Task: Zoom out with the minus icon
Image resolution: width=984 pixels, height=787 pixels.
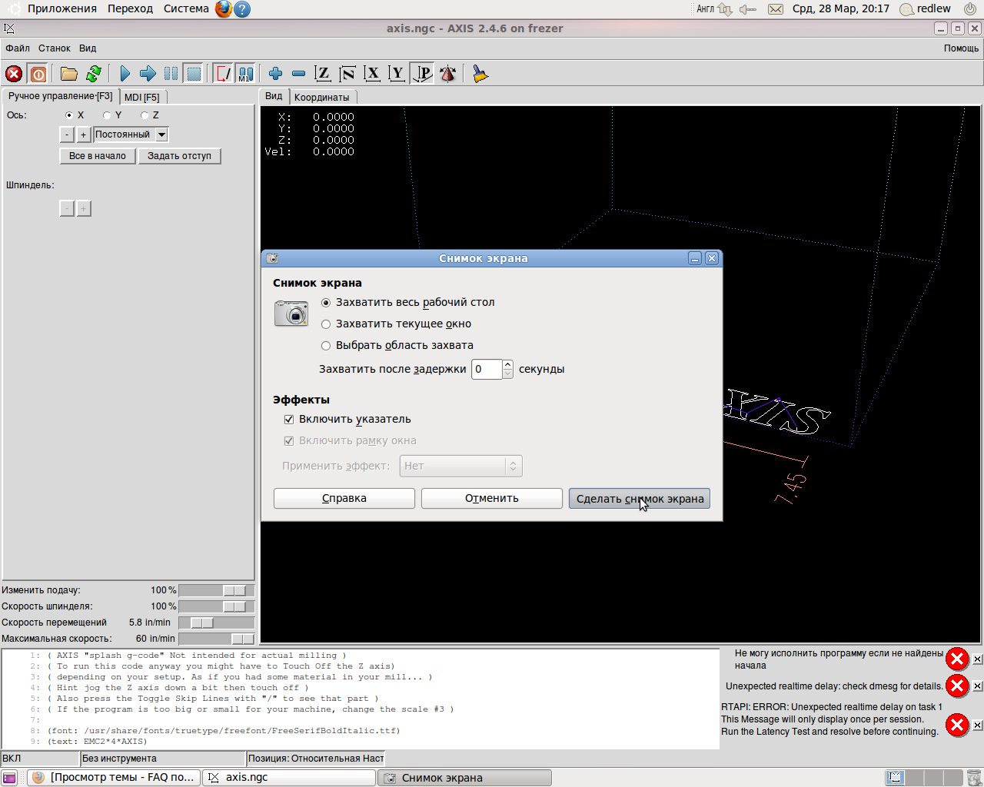Action: pos(298,74)
